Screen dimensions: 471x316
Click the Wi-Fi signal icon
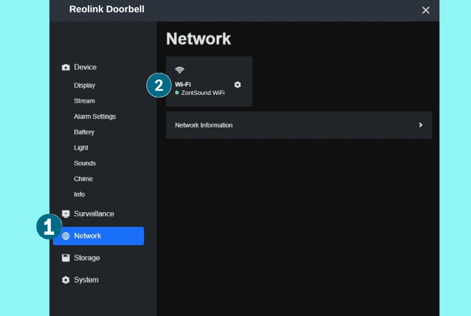point(179,70)
